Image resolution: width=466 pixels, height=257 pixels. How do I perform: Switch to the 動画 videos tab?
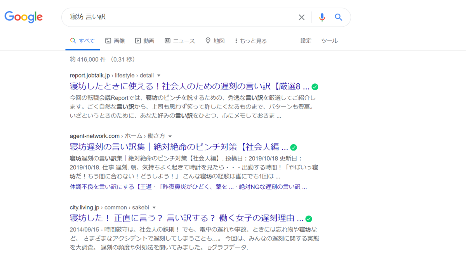click(144, 41)
